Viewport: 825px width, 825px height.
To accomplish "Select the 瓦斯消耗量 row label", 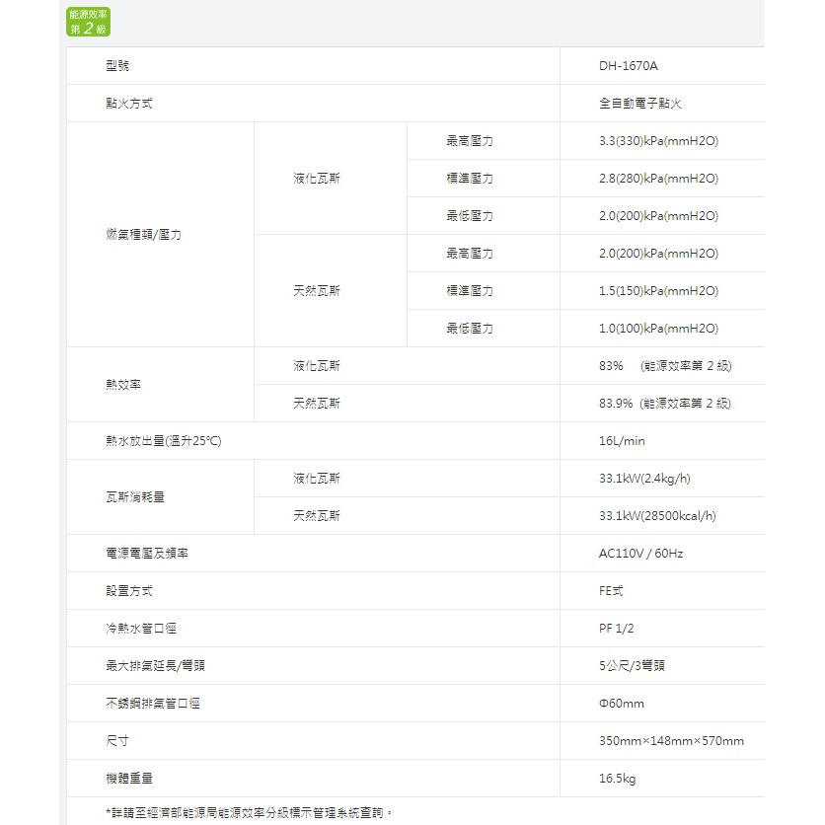I will click(135, 497).
